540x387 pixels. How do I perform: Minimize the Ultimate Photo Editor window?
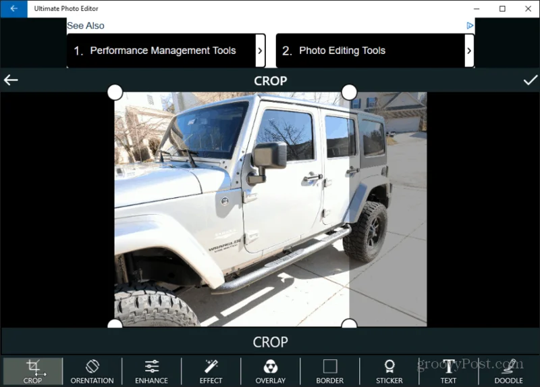[477, 9]
